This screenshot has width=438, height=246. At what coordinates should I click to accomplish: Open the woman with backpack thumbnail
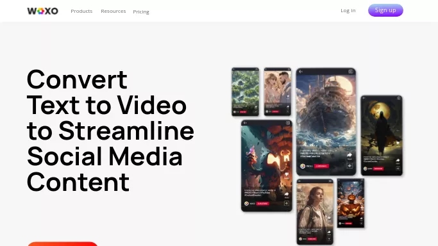pyautogui.click(x=315, y=211)
